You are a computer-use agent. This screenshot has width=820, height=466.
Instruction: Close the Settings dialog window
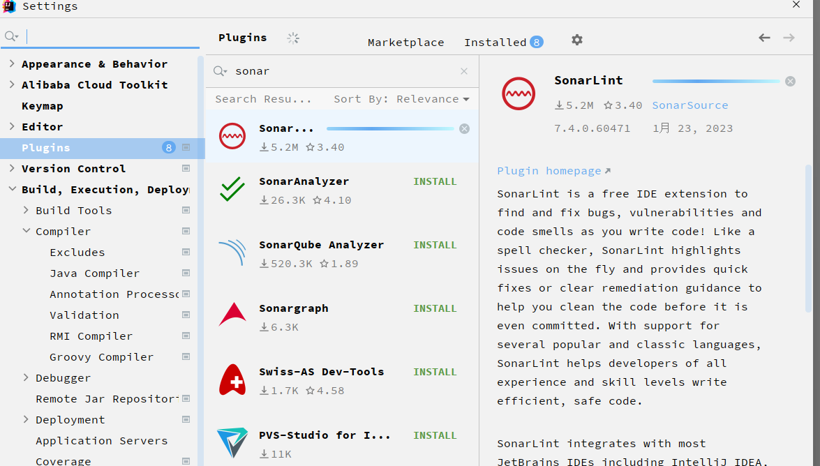(x=796, y=5)
